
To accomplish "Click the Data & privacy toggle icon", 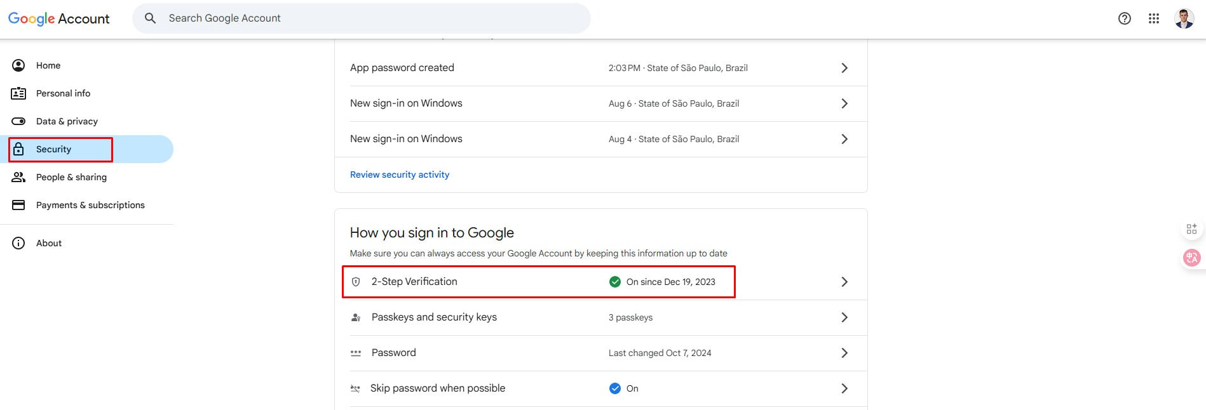I will [18, 121].
